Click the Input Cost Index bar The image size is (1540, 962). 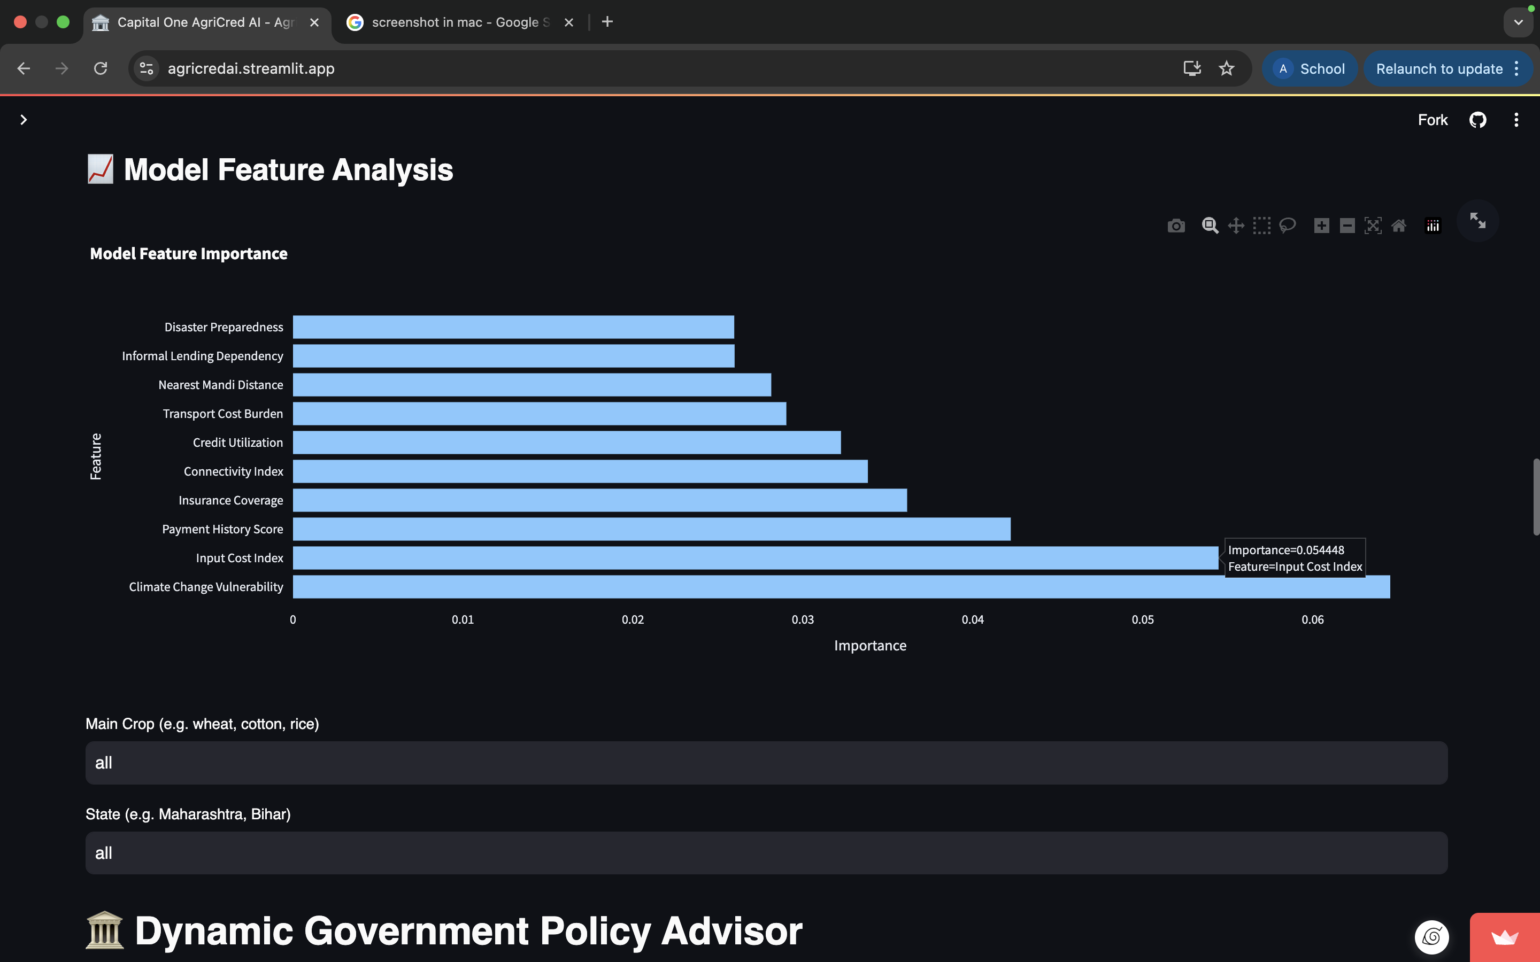click(754, 558)
